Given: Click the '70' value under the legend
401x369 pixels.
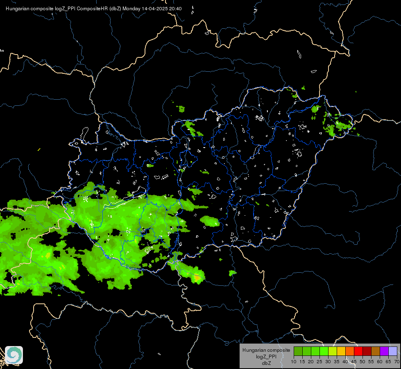Looking at the screenshot, I should [397, 362].
